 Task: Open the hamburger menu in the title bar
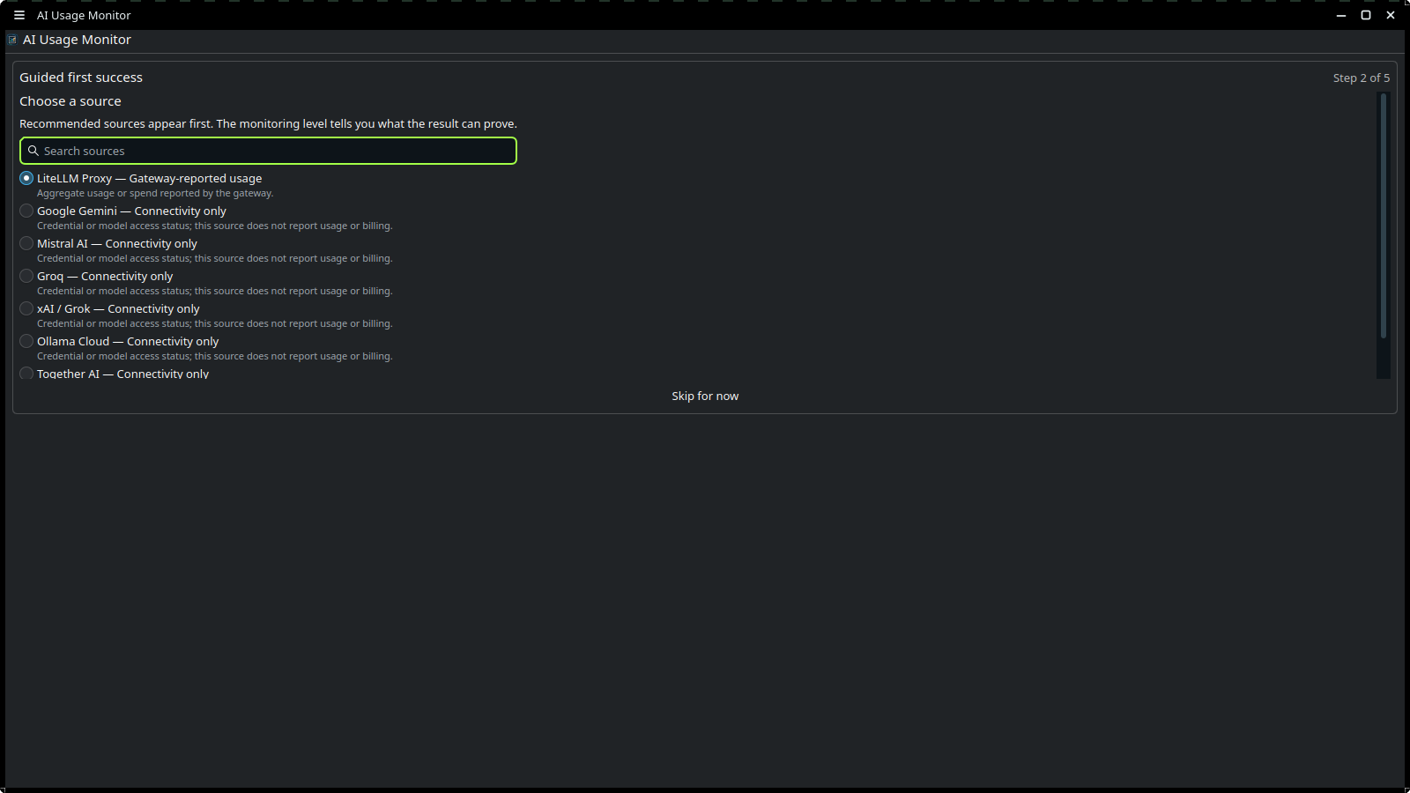pyautogui.click(x=19, y=15)
